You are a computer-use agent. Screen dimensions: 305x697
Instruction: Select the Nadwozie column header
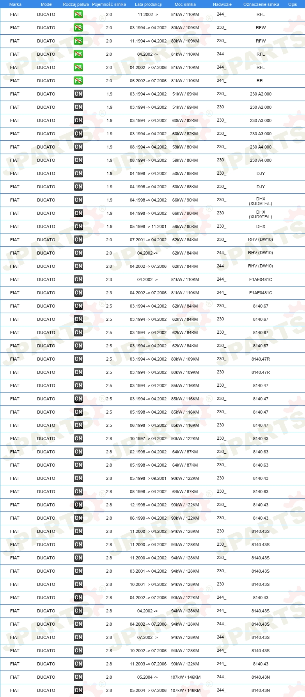click(222, 4)
